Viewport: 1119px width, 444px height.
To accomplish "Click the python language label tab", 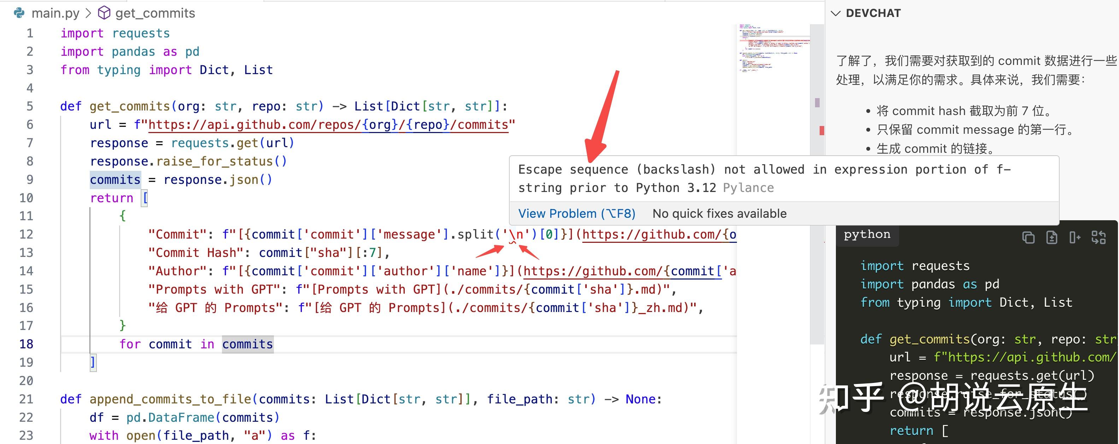I will (867, 235).
